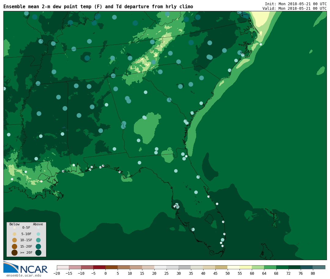Screen dimensions: 330x279
Task: Pick the 35 to 40 colorbar swatch
Action: coord(197,267)
